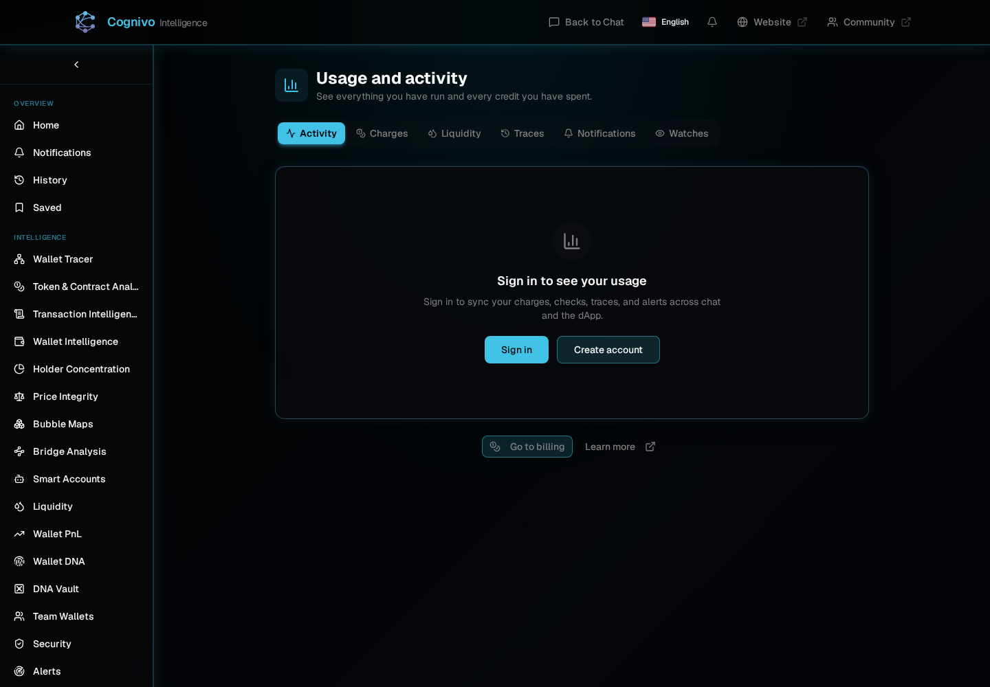Click the Liquidity icon in sidebar

(x=19, y=506)
